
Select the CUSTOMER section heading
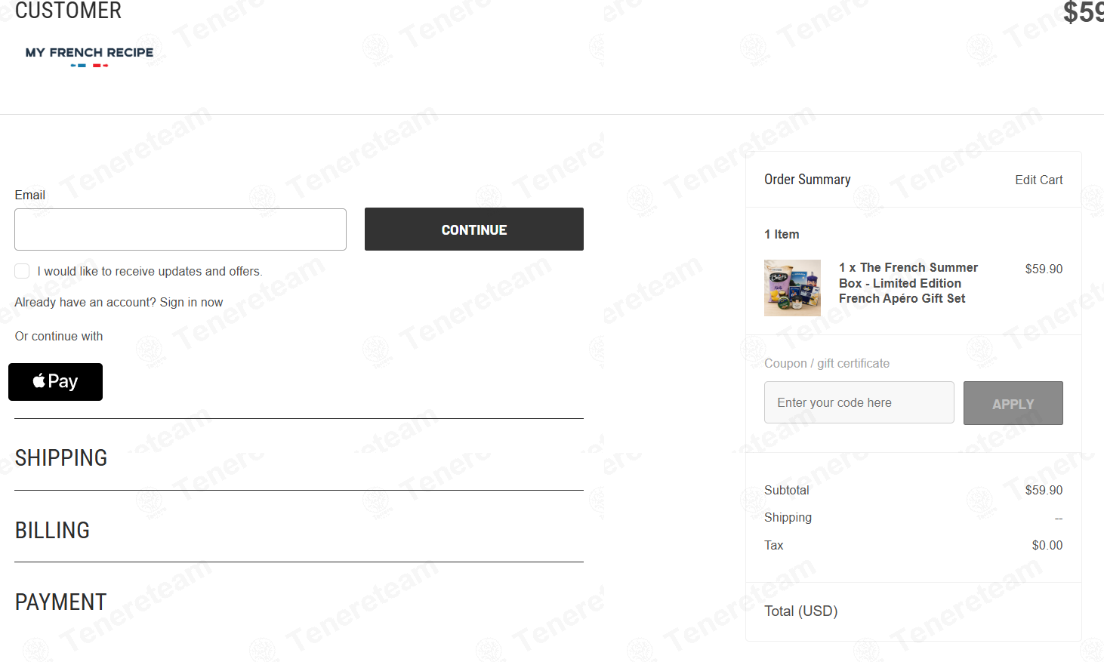[68, 11]
